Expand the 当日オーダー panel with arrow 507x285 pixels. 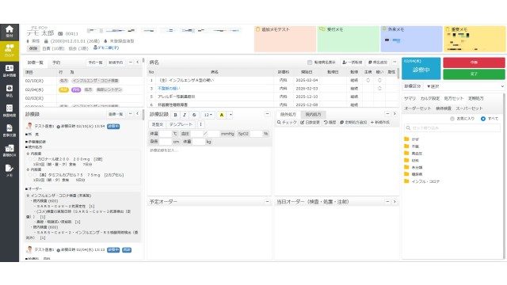(395, 202)
